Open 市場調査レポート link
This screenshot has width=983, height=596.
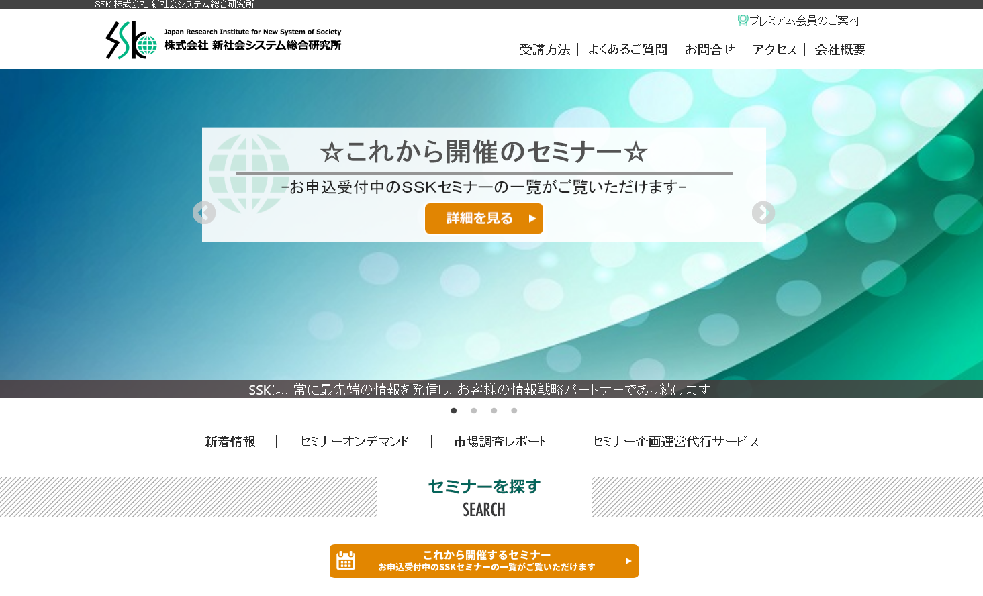(500, 442)
